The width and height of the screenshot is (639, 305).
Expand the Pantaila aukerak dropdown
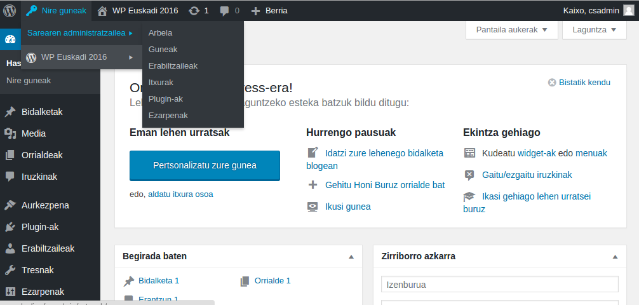pos(511,30)
